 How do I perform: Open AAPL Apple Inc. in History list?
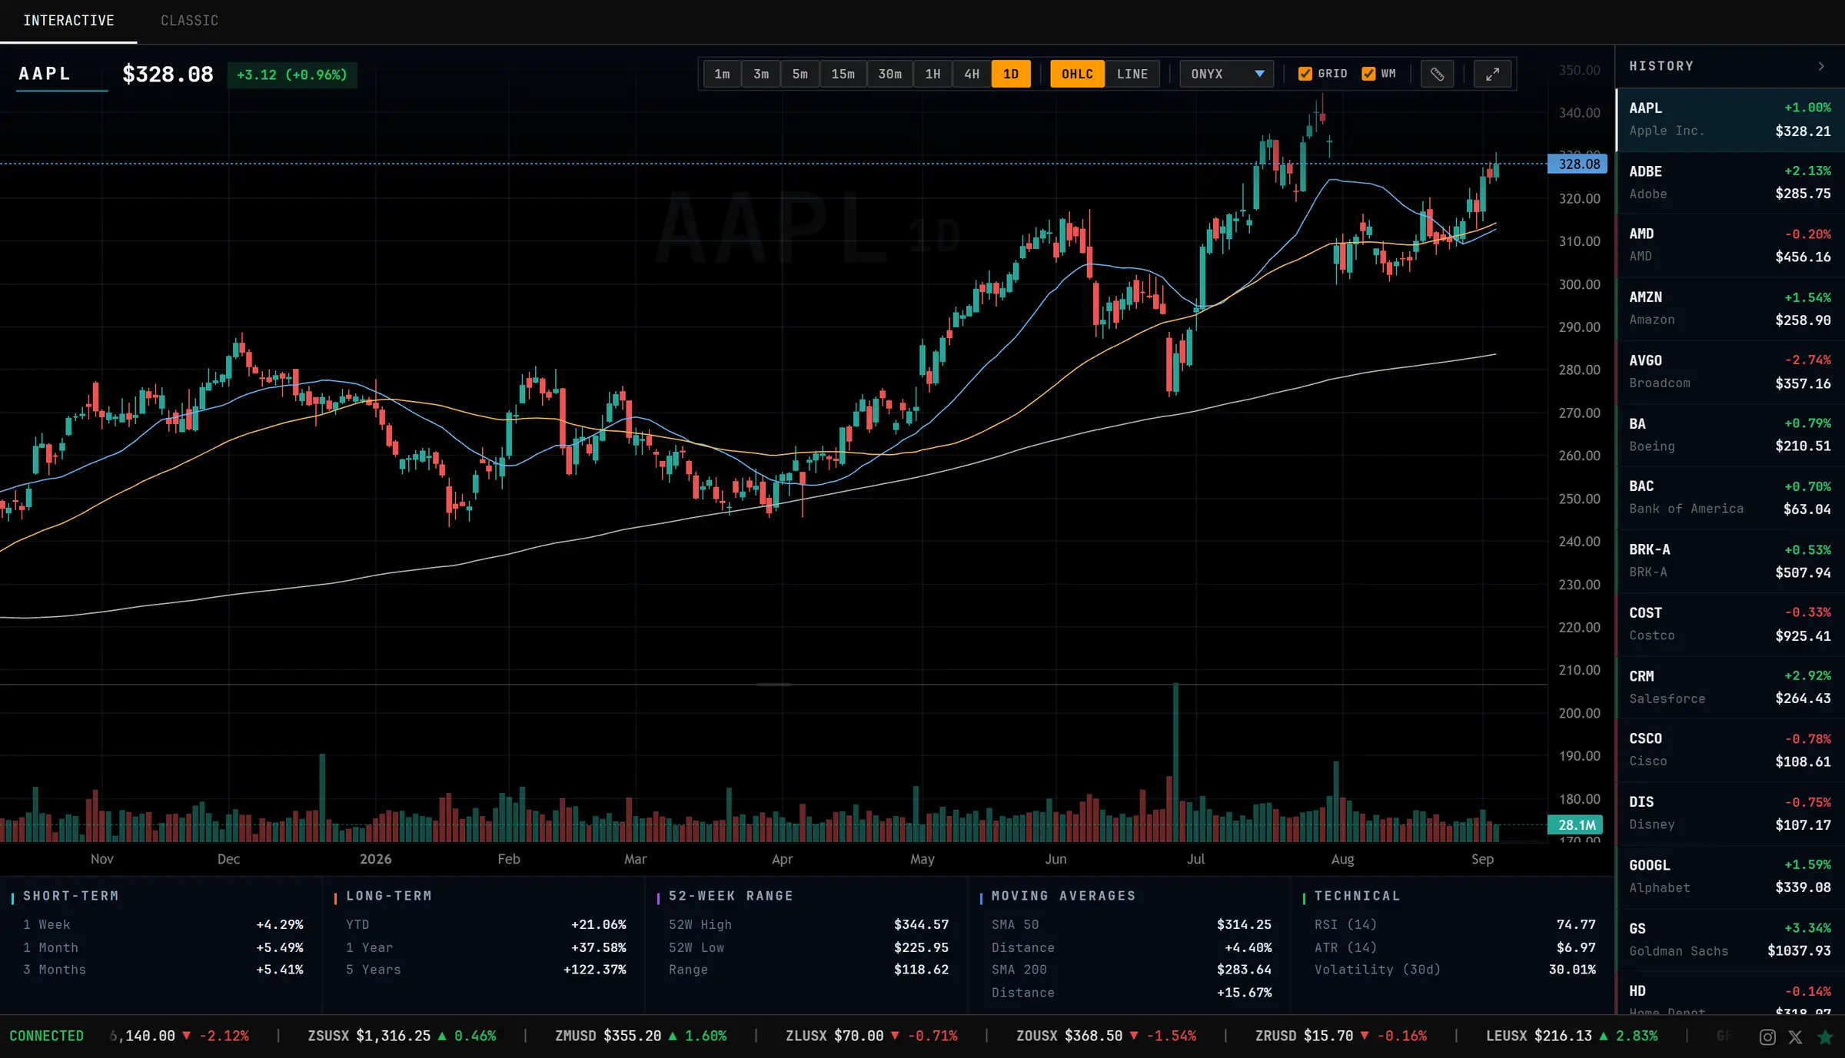[x=1730, y=120]
